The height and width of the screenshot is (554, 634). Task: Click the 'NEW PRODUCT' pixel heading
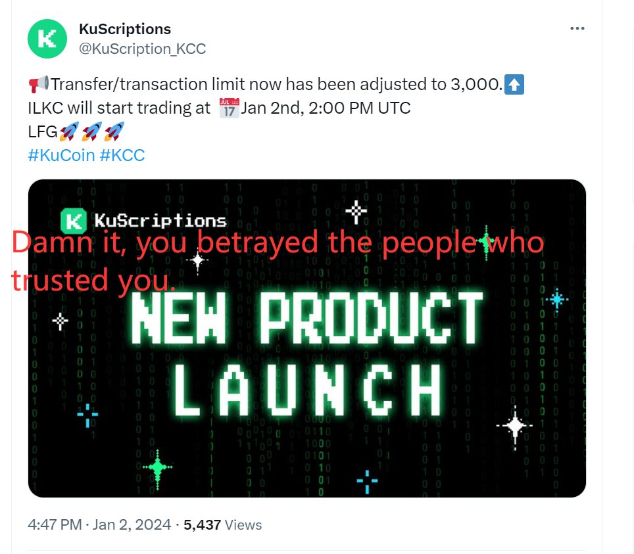(307, 318)
